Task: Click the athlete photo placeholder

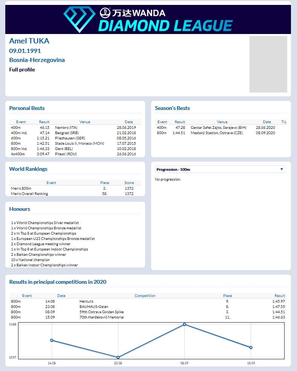Action: pos(268,64)
